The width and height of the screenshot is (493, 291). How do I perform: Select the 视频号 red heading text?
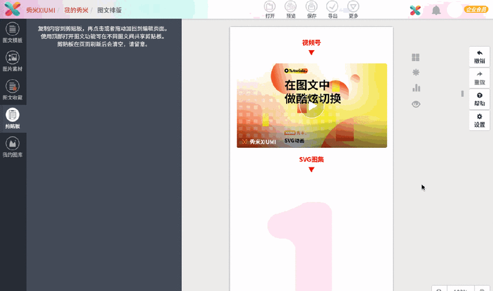(x=311, y=42)
